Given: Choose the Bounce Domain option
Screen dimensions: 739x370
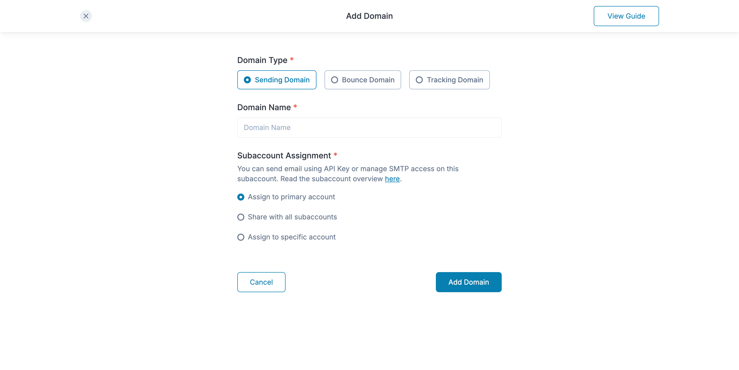Looking at the screenshot, I should 363,80.
